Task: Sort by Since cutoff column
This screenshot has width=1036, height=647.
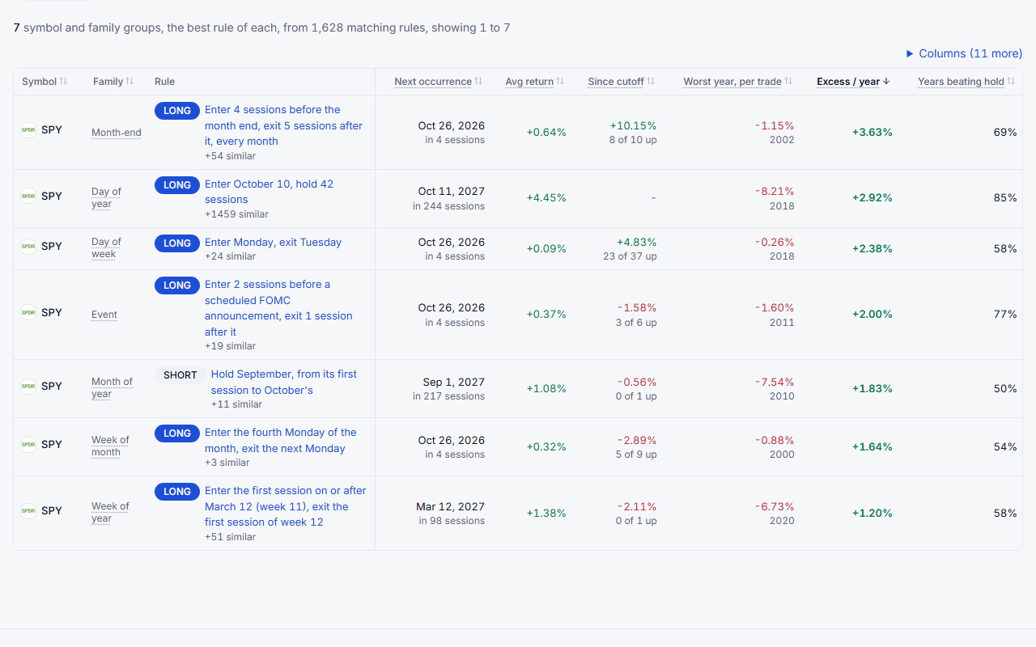Action: [621, 82]
